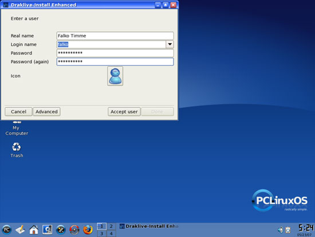This screenshot has height=237, width=315.
Task: Click the greyed-out Done button
Action: pos(157,111)
